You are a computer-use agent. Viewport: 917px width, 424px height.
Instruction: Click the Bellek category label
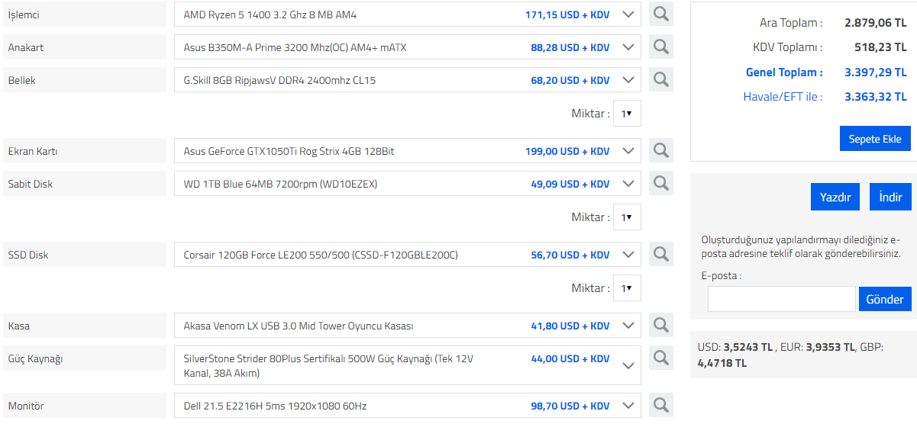[x=85, y=80]
